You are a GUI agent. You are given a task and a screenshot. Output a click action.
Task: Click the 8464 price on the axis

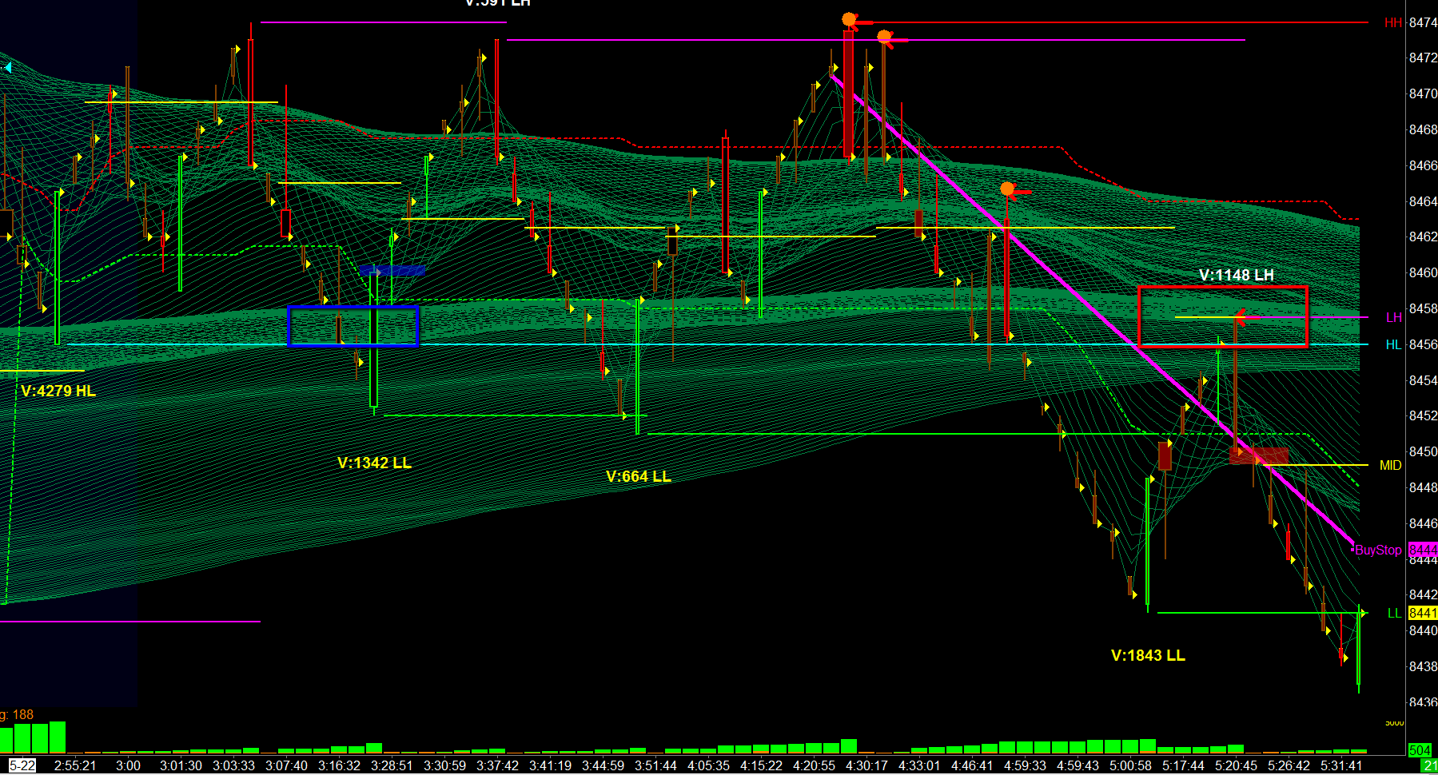1423,201
